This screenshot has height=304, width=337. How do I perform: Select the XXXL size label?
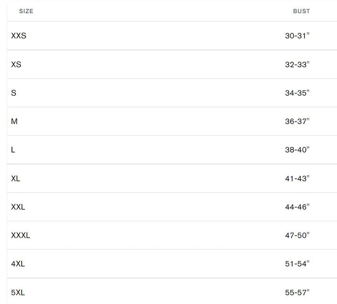(x=21, y=235)
